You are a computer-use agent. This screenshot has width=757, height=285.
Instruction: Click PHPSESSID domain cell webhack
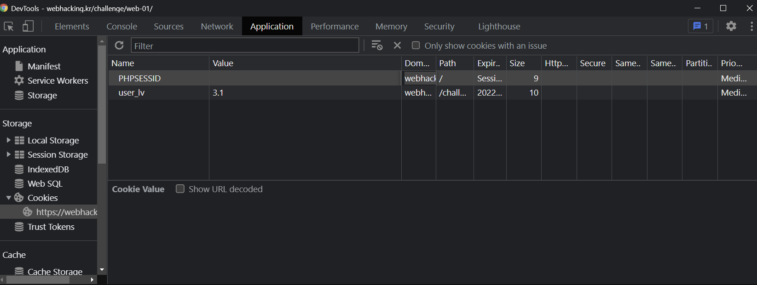click(419, 78)
